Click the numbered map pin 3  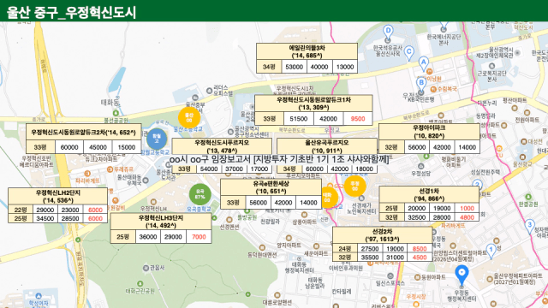tap(529, 226)
